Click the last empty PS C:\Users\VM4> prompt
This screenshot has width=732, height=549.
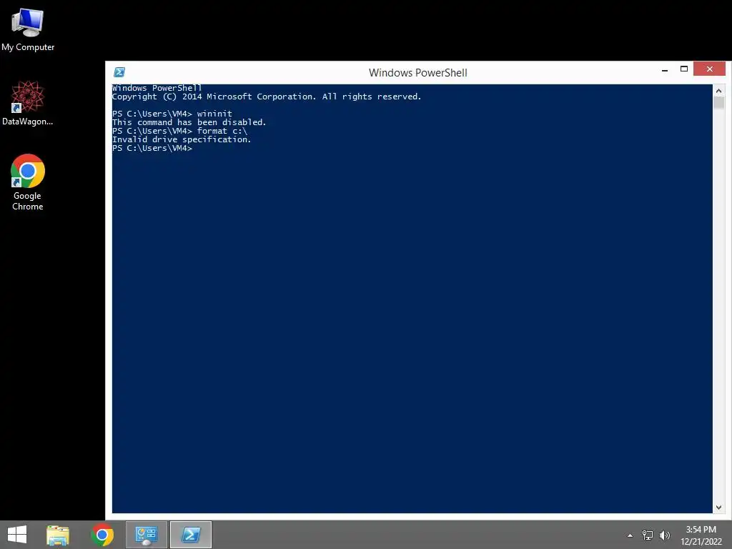click(152, 148)
